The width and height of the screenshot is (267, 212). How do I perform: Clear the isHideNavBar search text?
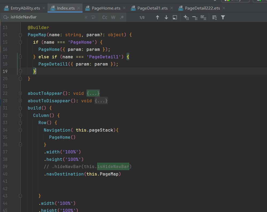(x=86, y=17)
